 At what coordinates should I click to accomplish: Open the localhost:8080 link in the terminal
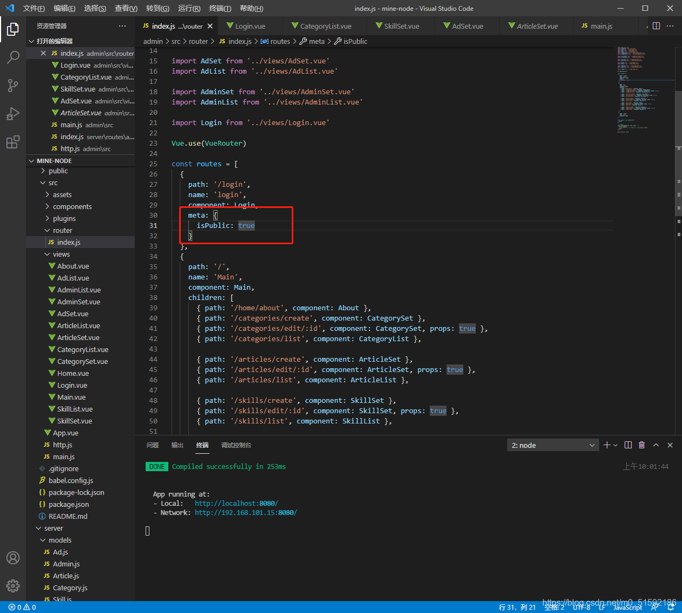(x=236, y=504)
